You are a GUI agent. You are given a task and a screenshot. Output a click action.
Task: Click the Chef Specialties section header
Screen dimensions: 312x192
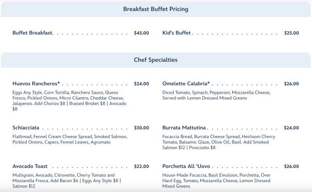(156, 60)
